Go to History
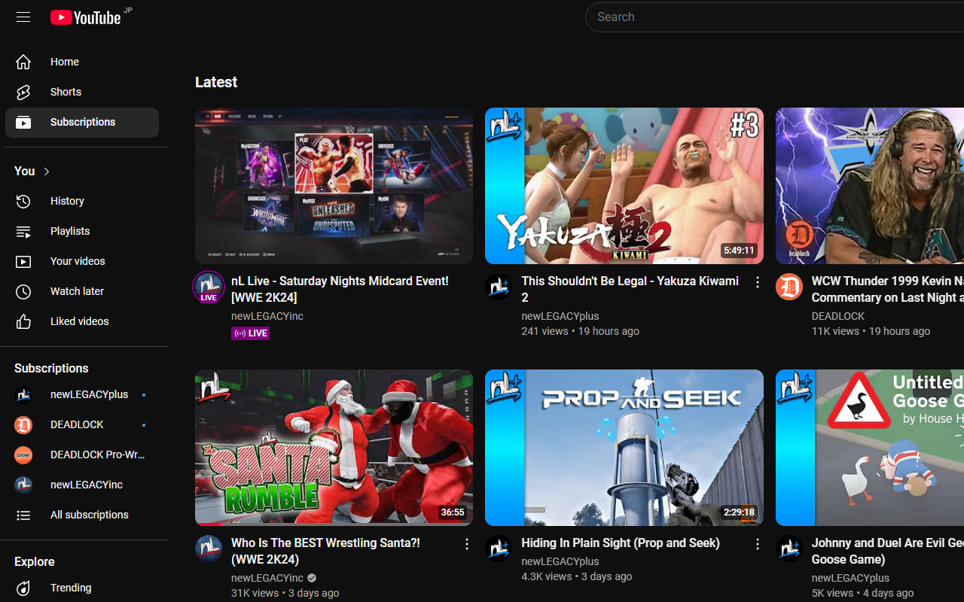964x602 pixels. 67,201
